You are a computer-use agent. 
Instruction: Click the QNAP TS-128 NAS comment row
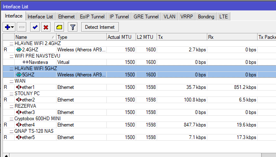click(139, 131)
